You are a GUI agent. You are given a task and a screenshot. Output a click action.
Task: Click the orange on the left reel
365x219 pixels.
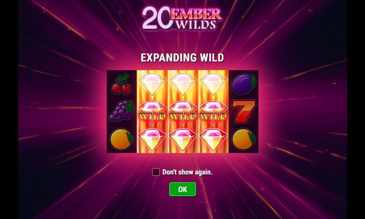[x=122, y=139]
